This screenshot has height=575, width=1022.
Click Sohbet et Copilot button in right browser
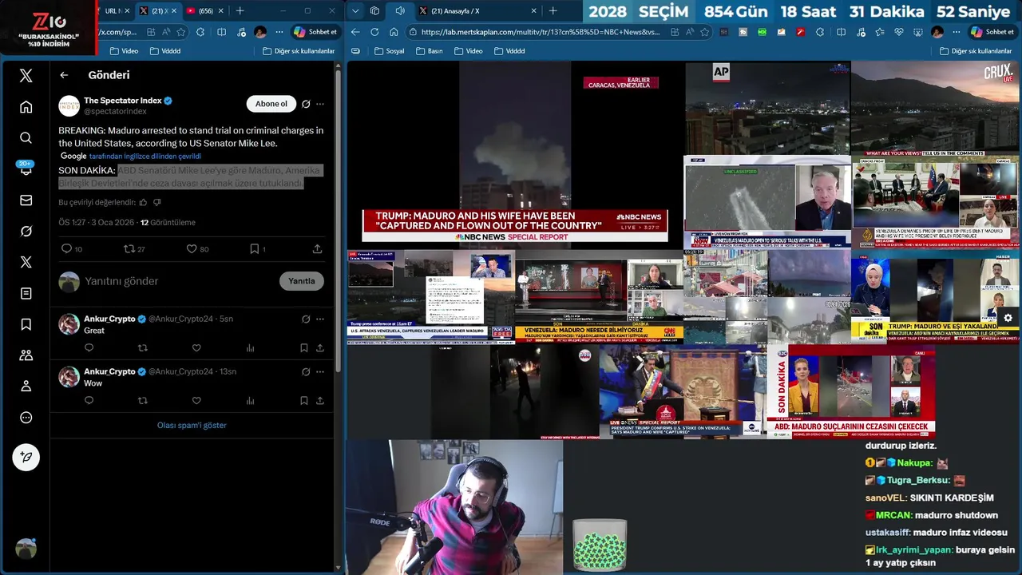tap(992, 32)
